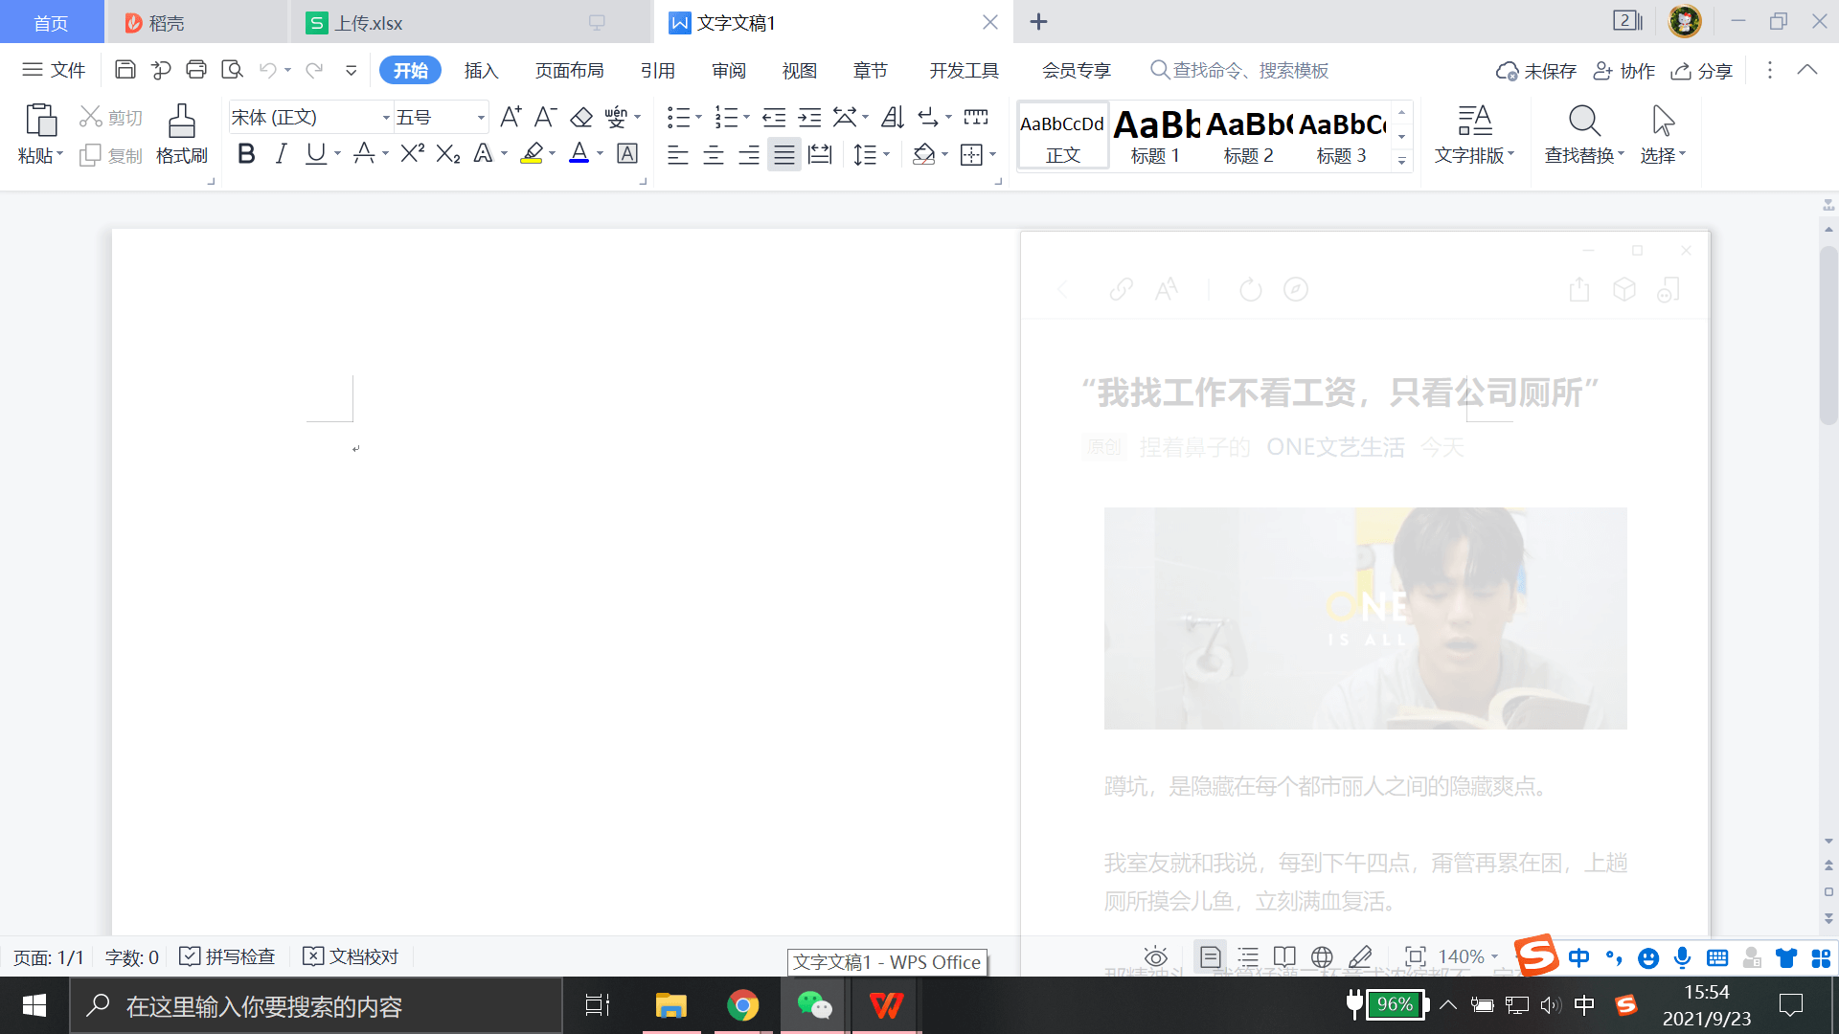Click the superscript icon
Image resolution: width=1839 pixels, height=1034 pixels.
coord(412,154)
